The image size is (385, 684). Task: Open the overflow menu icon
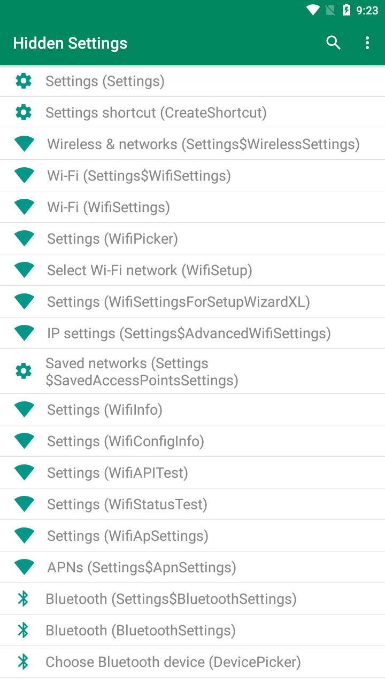point(367,43)
